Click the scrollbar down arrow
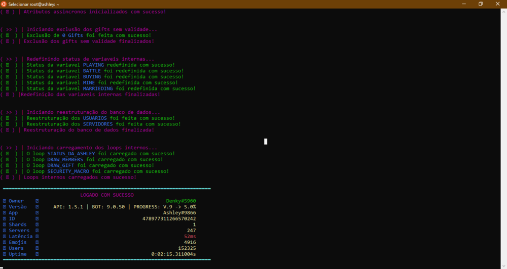This screenshot has height=269, width=507. pos(503,265)
